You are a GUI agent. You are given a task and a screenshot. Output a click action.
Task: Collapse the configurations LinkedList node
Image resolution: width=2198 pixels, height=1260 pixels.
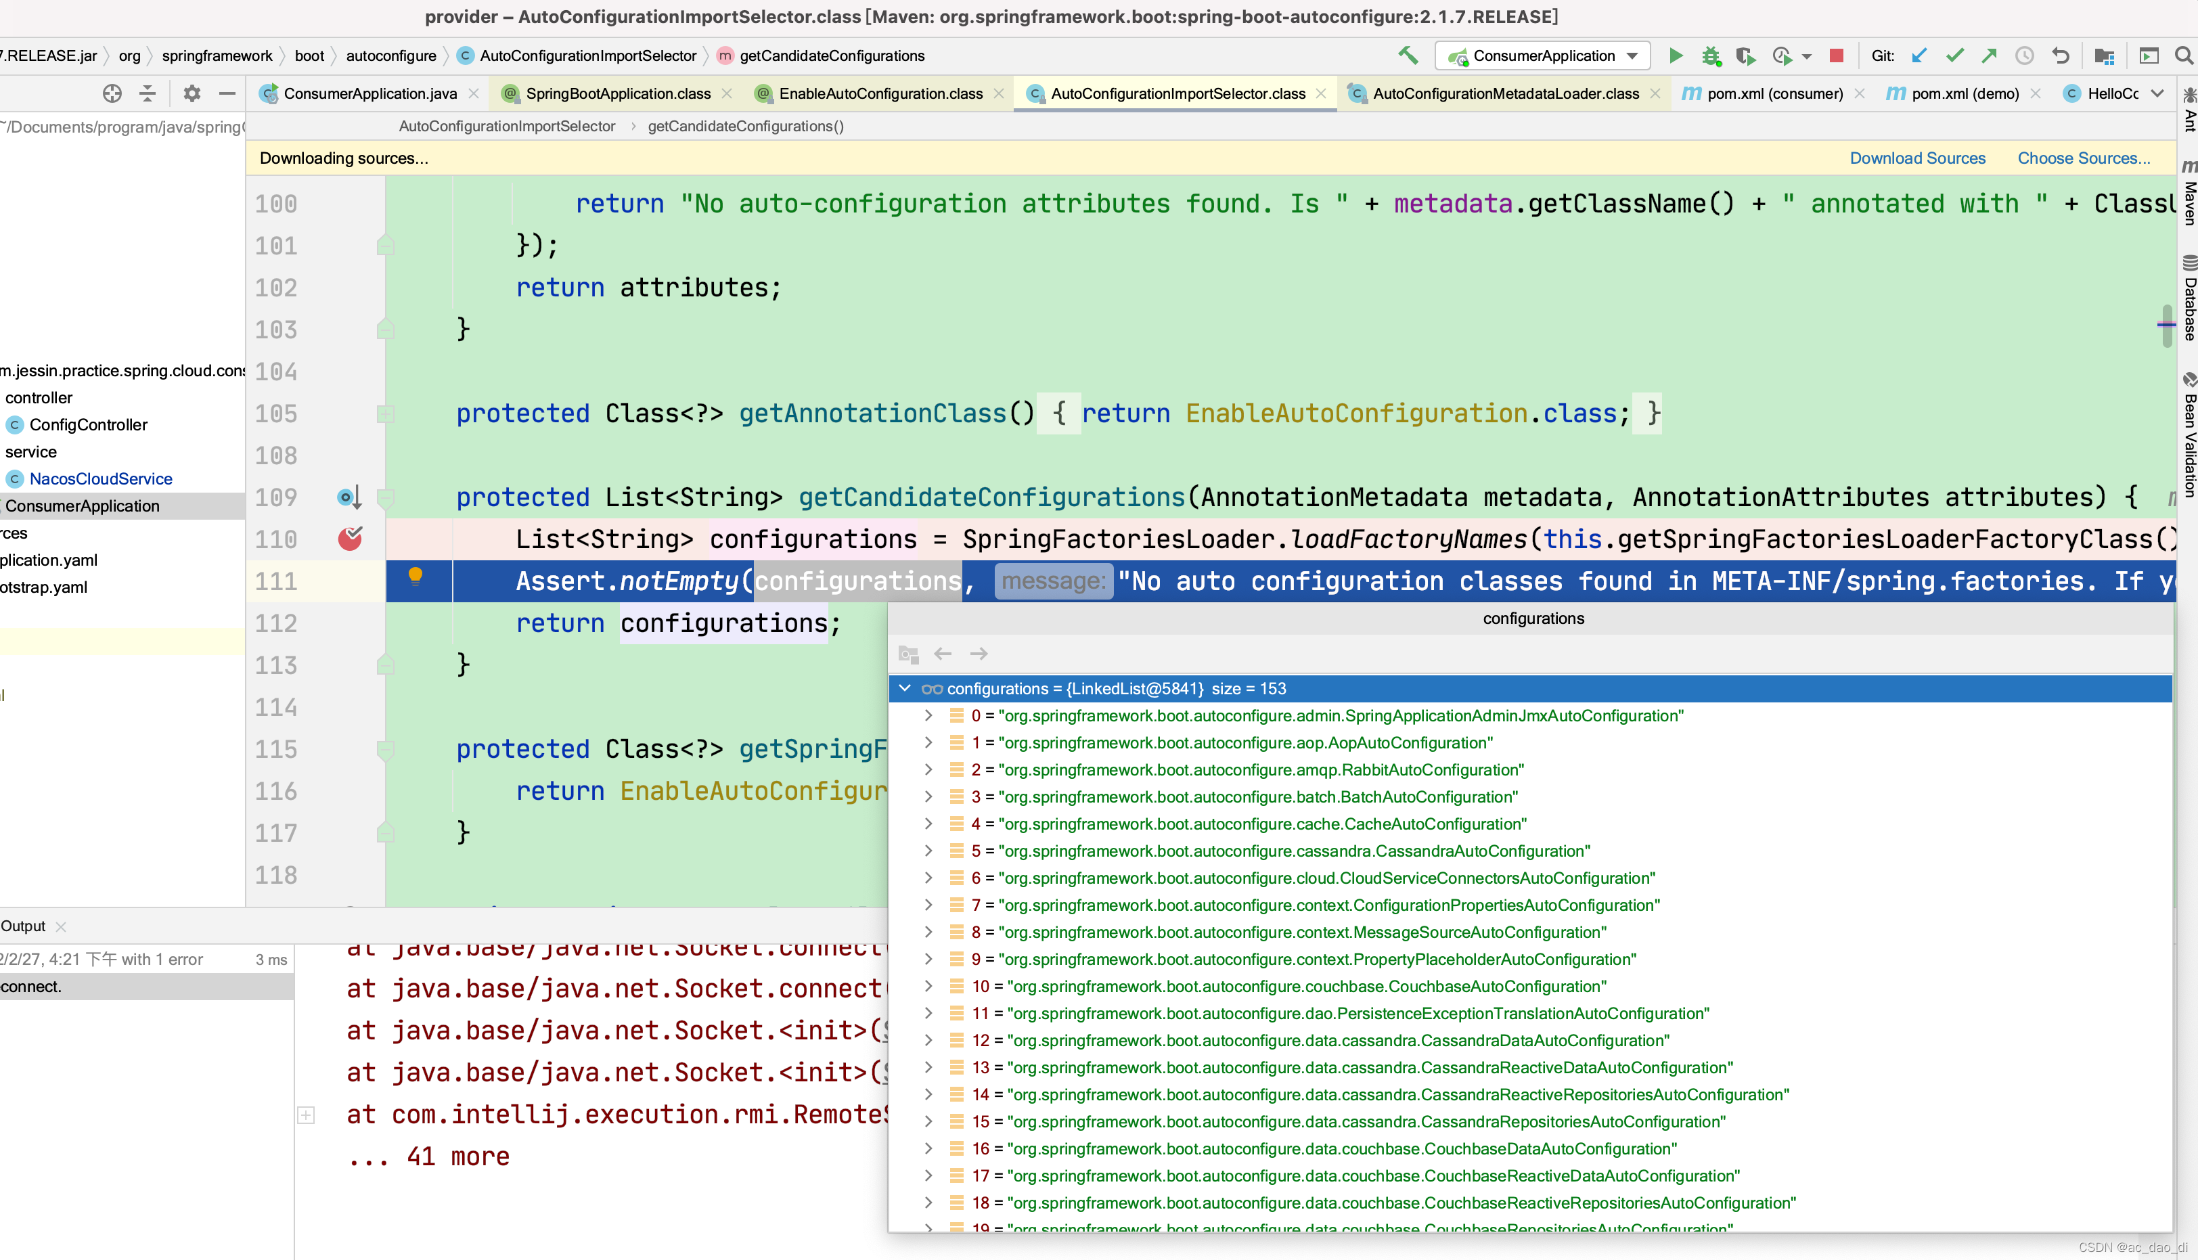(x=905, y=688)
